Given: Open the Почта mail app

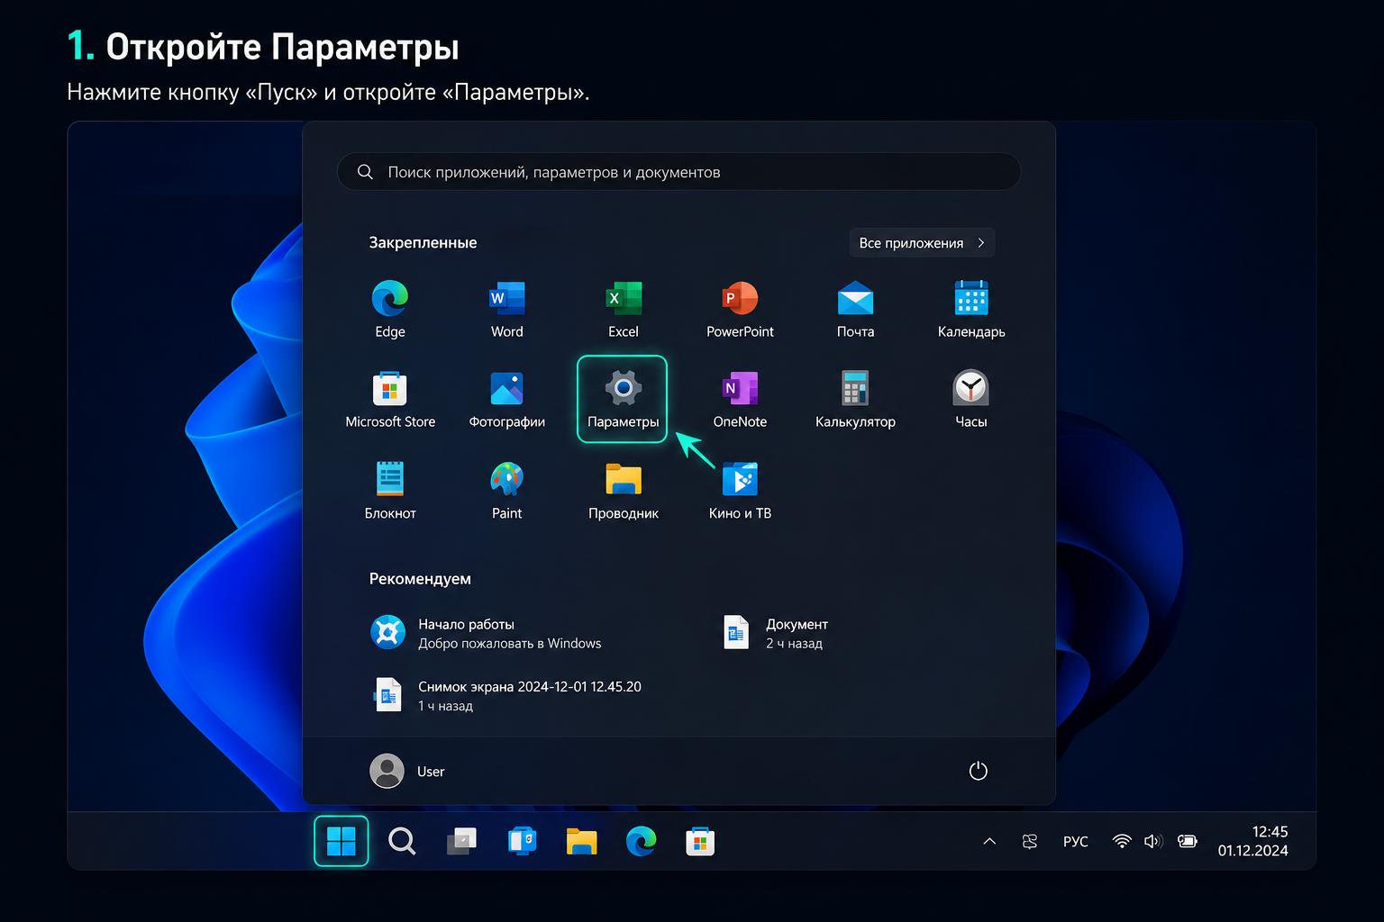Looking at the screenshot, I should pos(856,309).
